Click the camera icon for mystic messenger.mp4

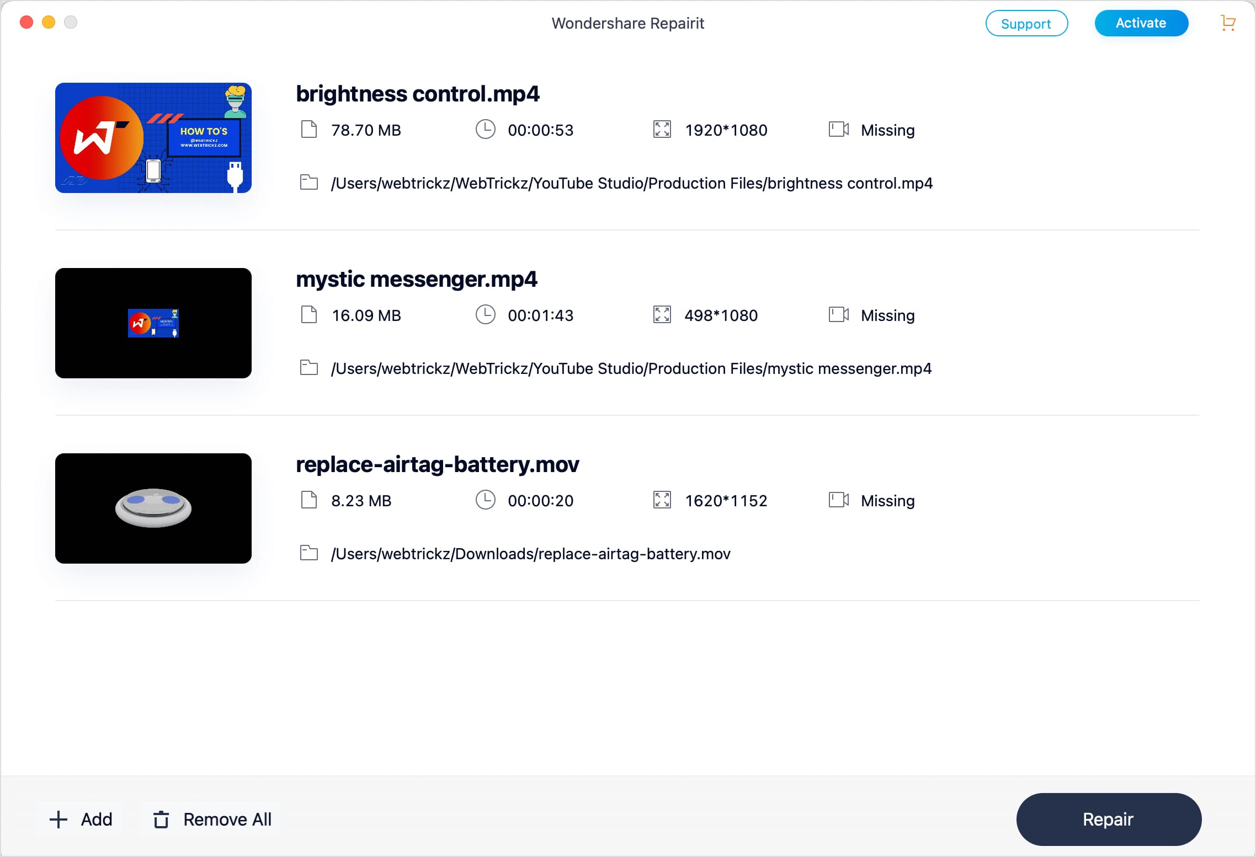point(839,315)
